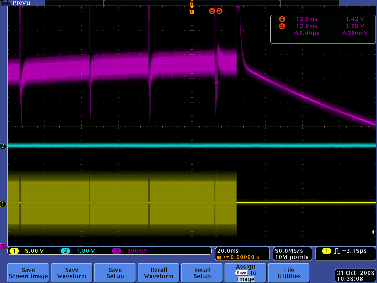This screenshot has width=377, height=283.
Task: Click channel 1 scale 5.00 V
Action: (34, 251)
